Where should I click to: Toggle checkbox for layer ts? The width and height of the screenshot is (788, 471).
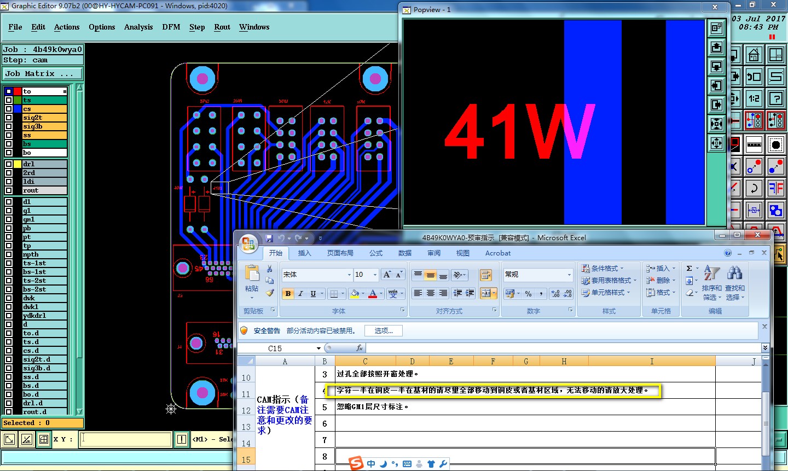[x=9, y=100]
